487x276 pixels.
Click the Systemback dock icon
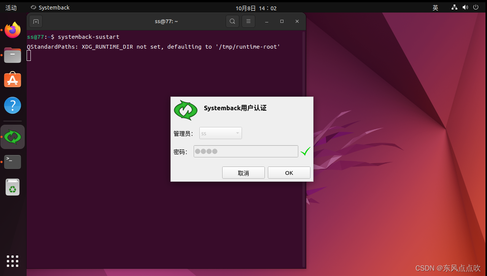pos(13,136)
